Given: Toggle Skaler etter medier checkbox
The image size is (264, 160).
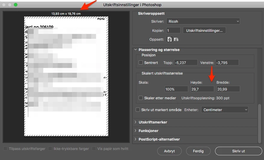Looking at the screenshot, I should point(141,98).
